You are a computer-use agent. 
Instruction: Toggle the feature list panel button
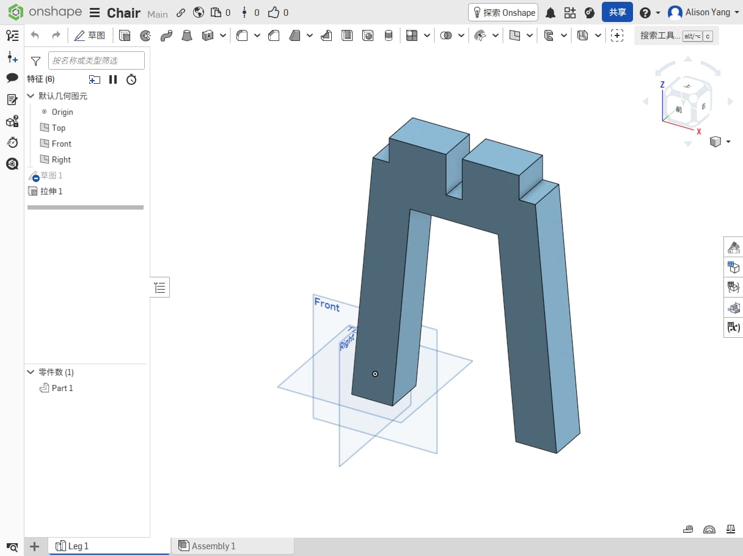(160, 287)
